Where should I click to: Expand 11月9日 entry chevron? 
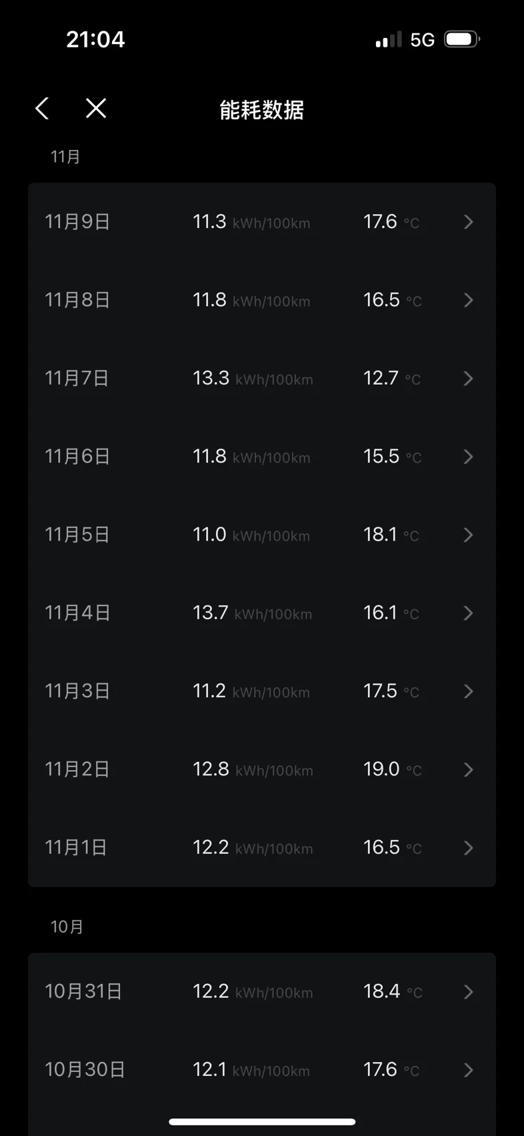click(468, 222)
